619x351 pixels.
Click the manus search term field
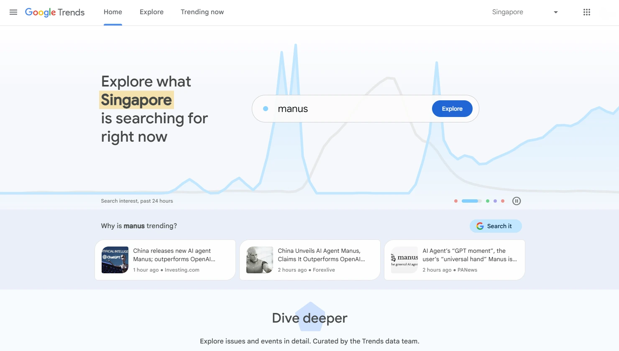click(366, 109)
